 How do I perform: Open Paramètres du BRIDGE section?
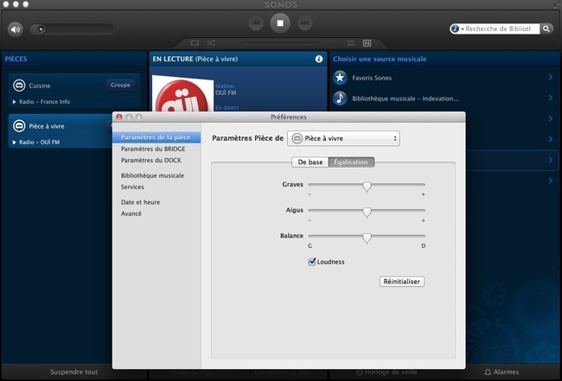coord(153,149)
